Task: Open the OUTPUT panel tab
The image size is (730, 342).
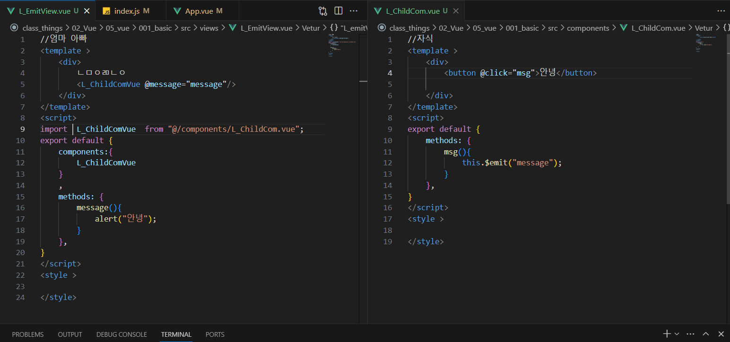Action: 70,334
